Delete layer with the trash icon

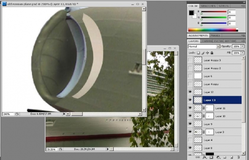pos(238,157)
